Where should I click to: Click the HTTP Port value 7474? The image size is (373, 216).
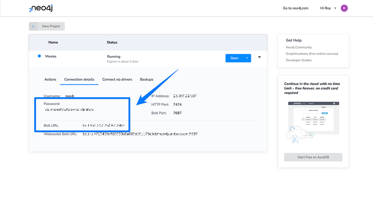click(177, 105)
